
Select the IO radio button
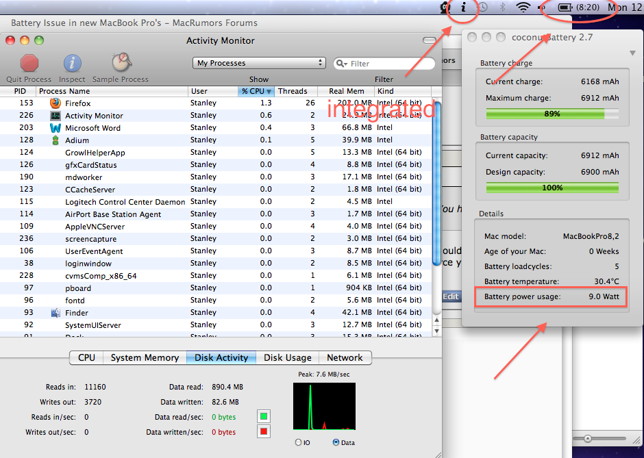(x=298, y=442)
